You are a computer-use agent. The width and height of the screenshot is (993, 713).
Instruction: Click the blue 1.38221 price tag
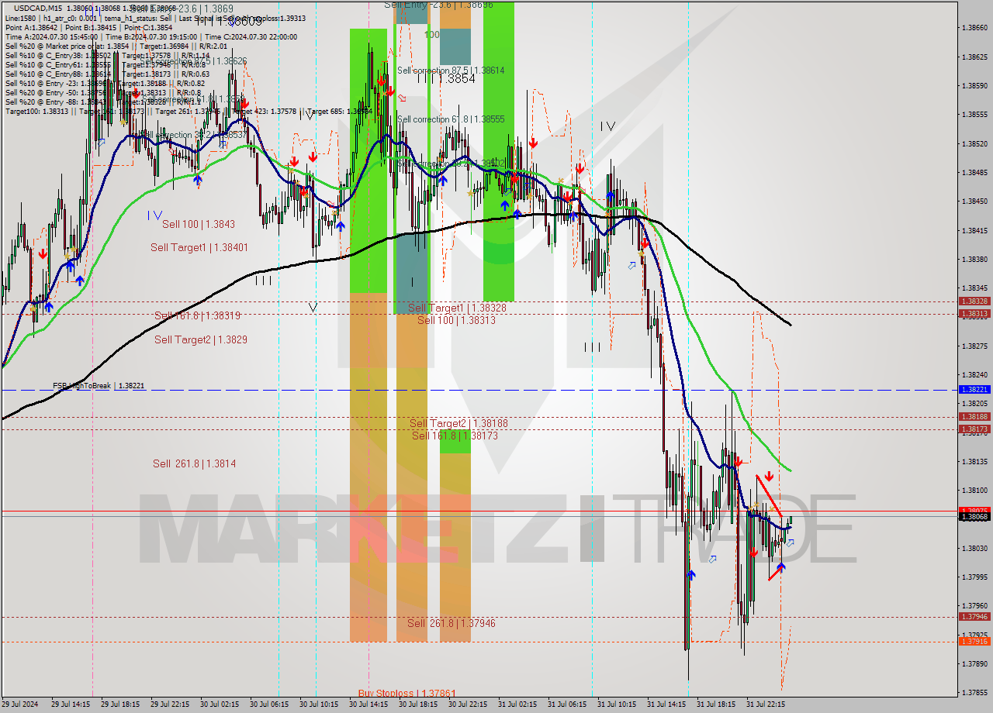[974, 390]
